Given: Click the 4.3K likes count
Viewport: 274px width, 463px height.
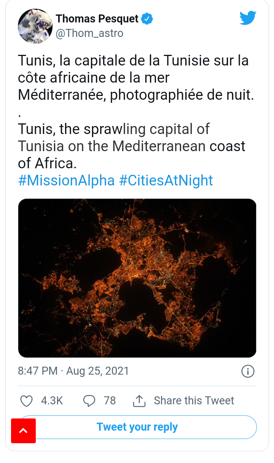Looking at the screenshot, I should (52, 401).
